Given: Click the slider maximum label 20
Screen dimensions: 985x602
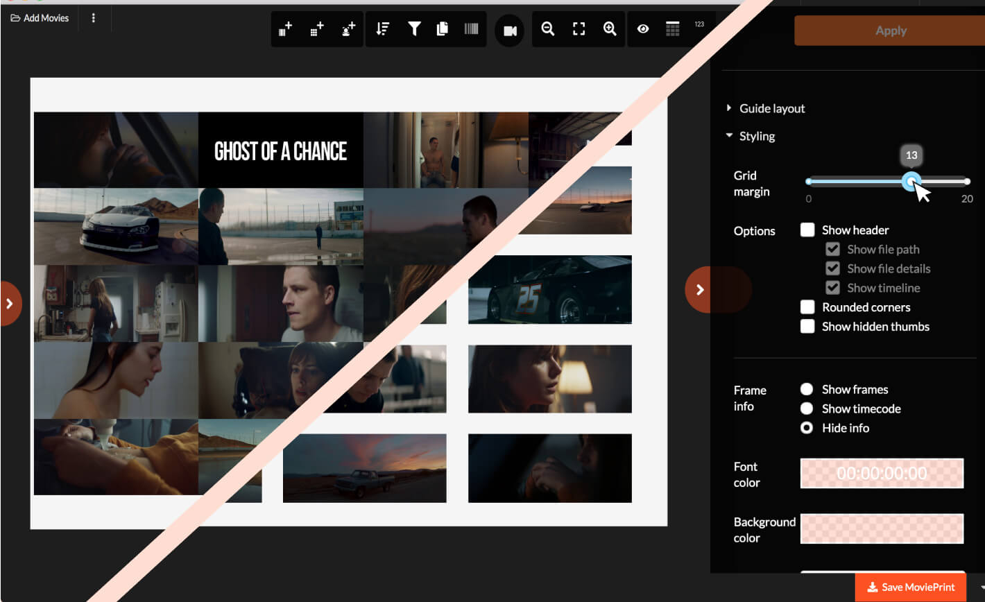Looking at the screenshot, I should click(967, 198).
